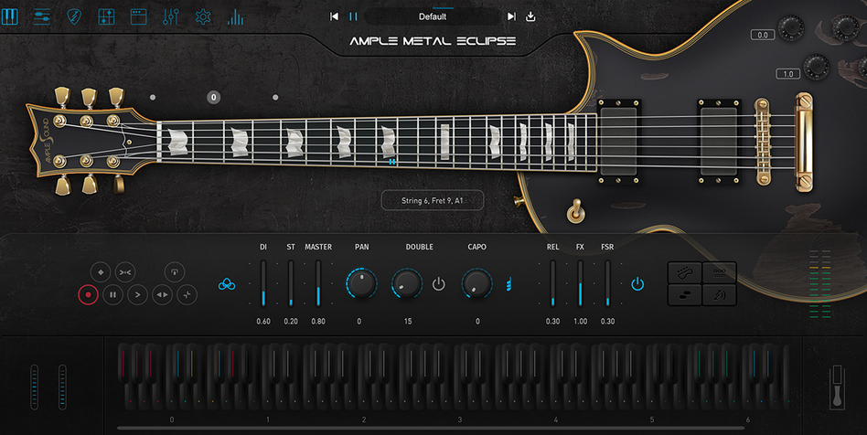Screen dimensions: 867x435
Task: Click the round pause button in lower controls
Action: pyautogui.click(x=112, y=294)
